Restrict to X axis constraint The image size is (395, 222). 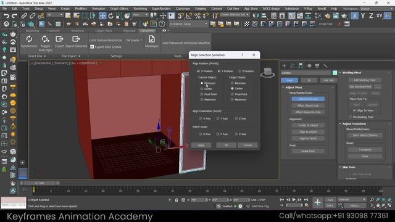click(x=354, y=16)
